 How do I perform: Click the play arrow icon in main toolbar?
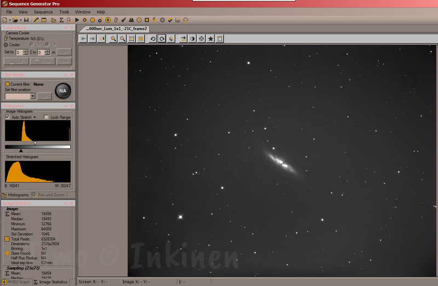(77, 20)
